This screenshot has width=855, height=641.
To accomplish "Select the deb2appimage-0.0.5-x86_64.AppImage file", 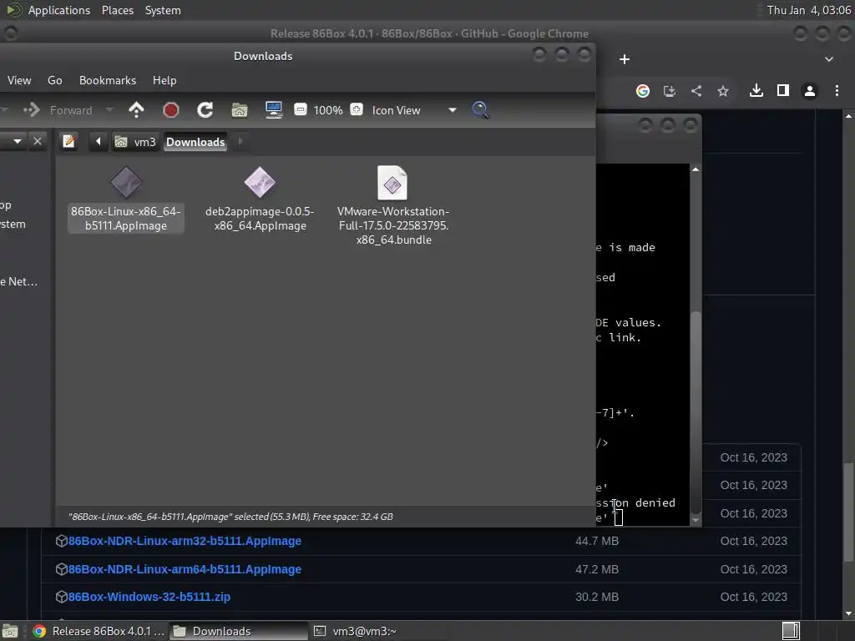I will tap(260, 199).
